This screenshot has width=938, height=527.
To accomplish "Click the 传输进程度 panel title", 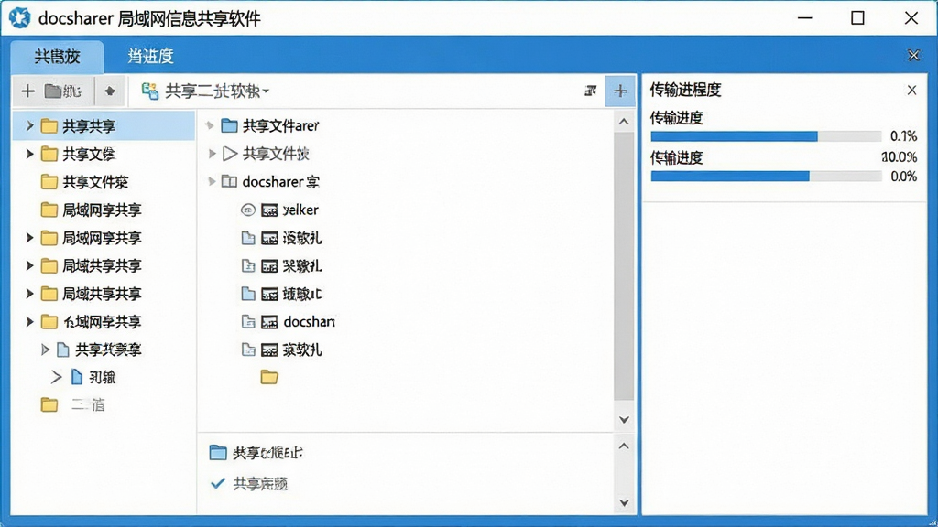I will click(x=685, y=91).
